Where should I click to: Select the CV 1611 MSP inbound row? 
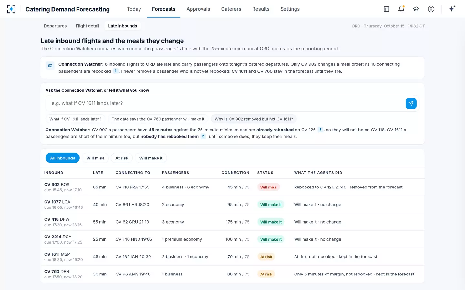click(232, 257)
